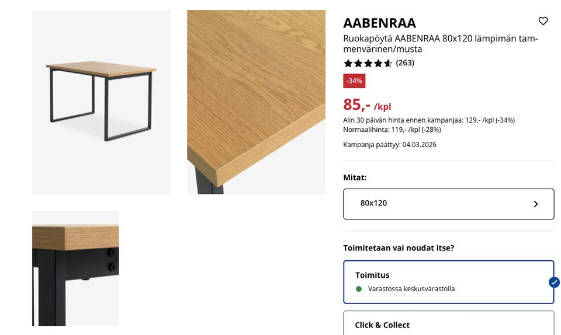Click the star rating icons

pos(368,63)
